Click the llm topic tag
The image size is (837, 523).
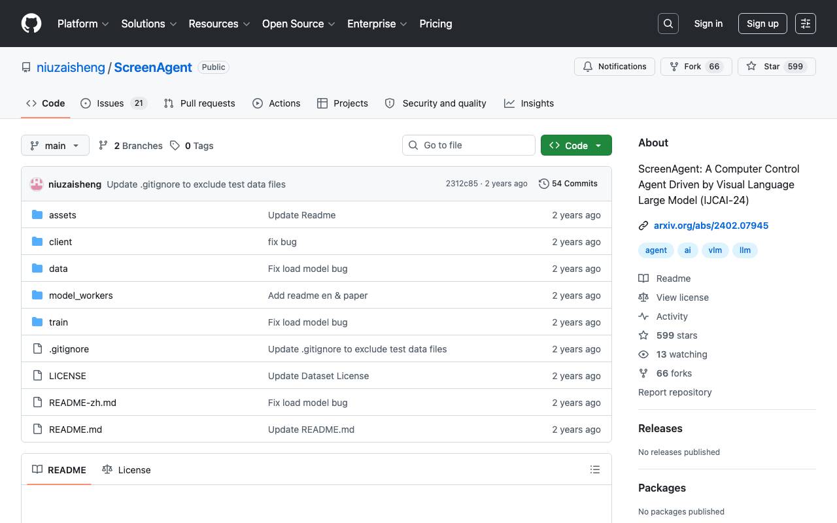(745, 250)
